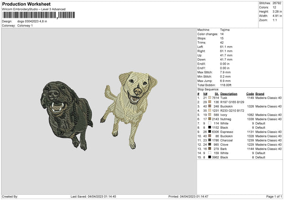Click the Stitches value '26792'
Image resolution: width=284 pixels, height=200 pixels.
[x=277, y=3]
